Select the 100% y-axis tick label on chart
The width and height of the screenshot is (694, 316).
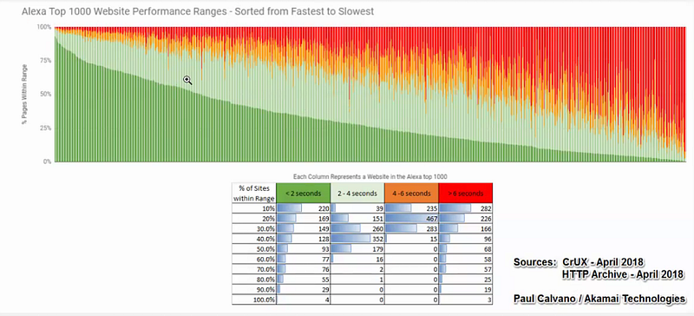pos(44,27)
